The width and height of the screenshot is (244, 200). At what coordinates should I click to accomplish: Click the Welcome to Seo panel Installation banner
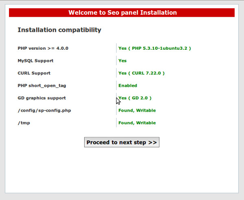(122, 13)
